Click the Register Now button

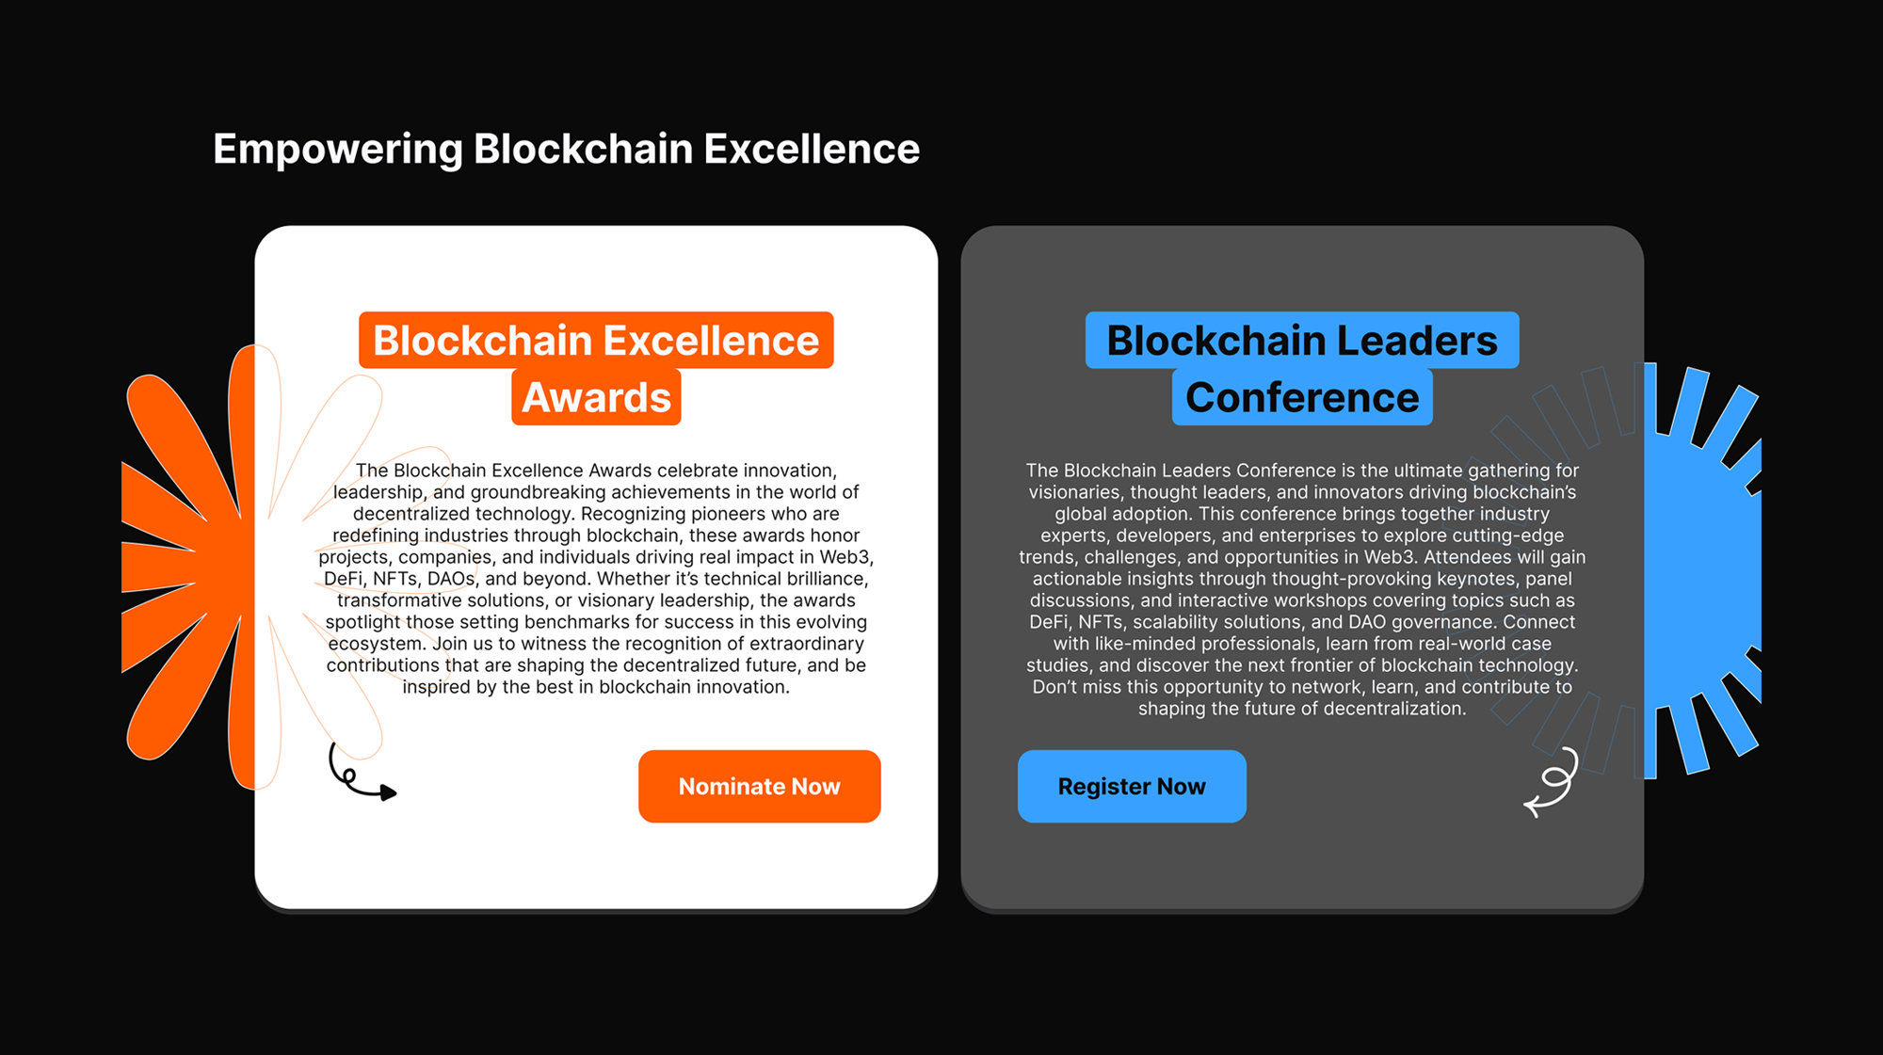click(x=1131, y=787)
